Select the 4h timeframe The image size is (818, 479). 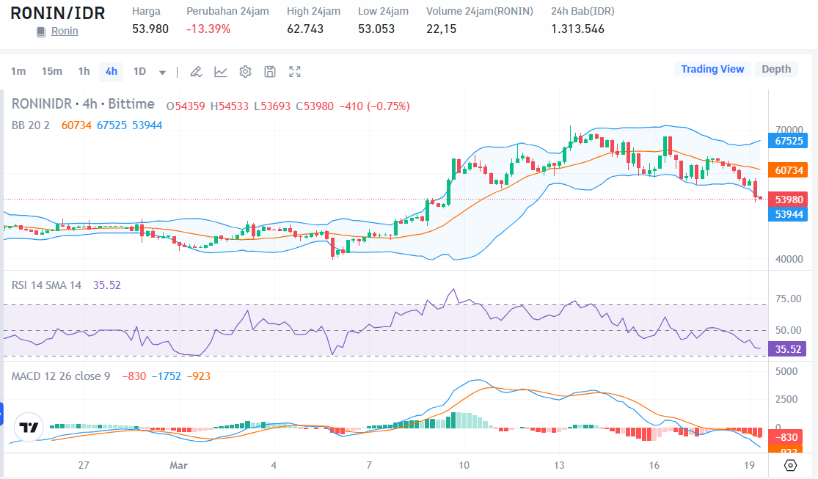[111, 71]
